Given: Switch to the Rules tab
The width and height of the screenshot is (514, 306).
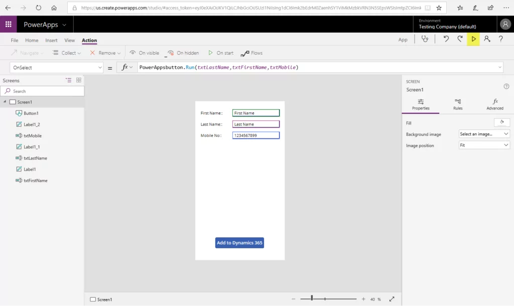Looking at the screenshot, I should point(458,104).
